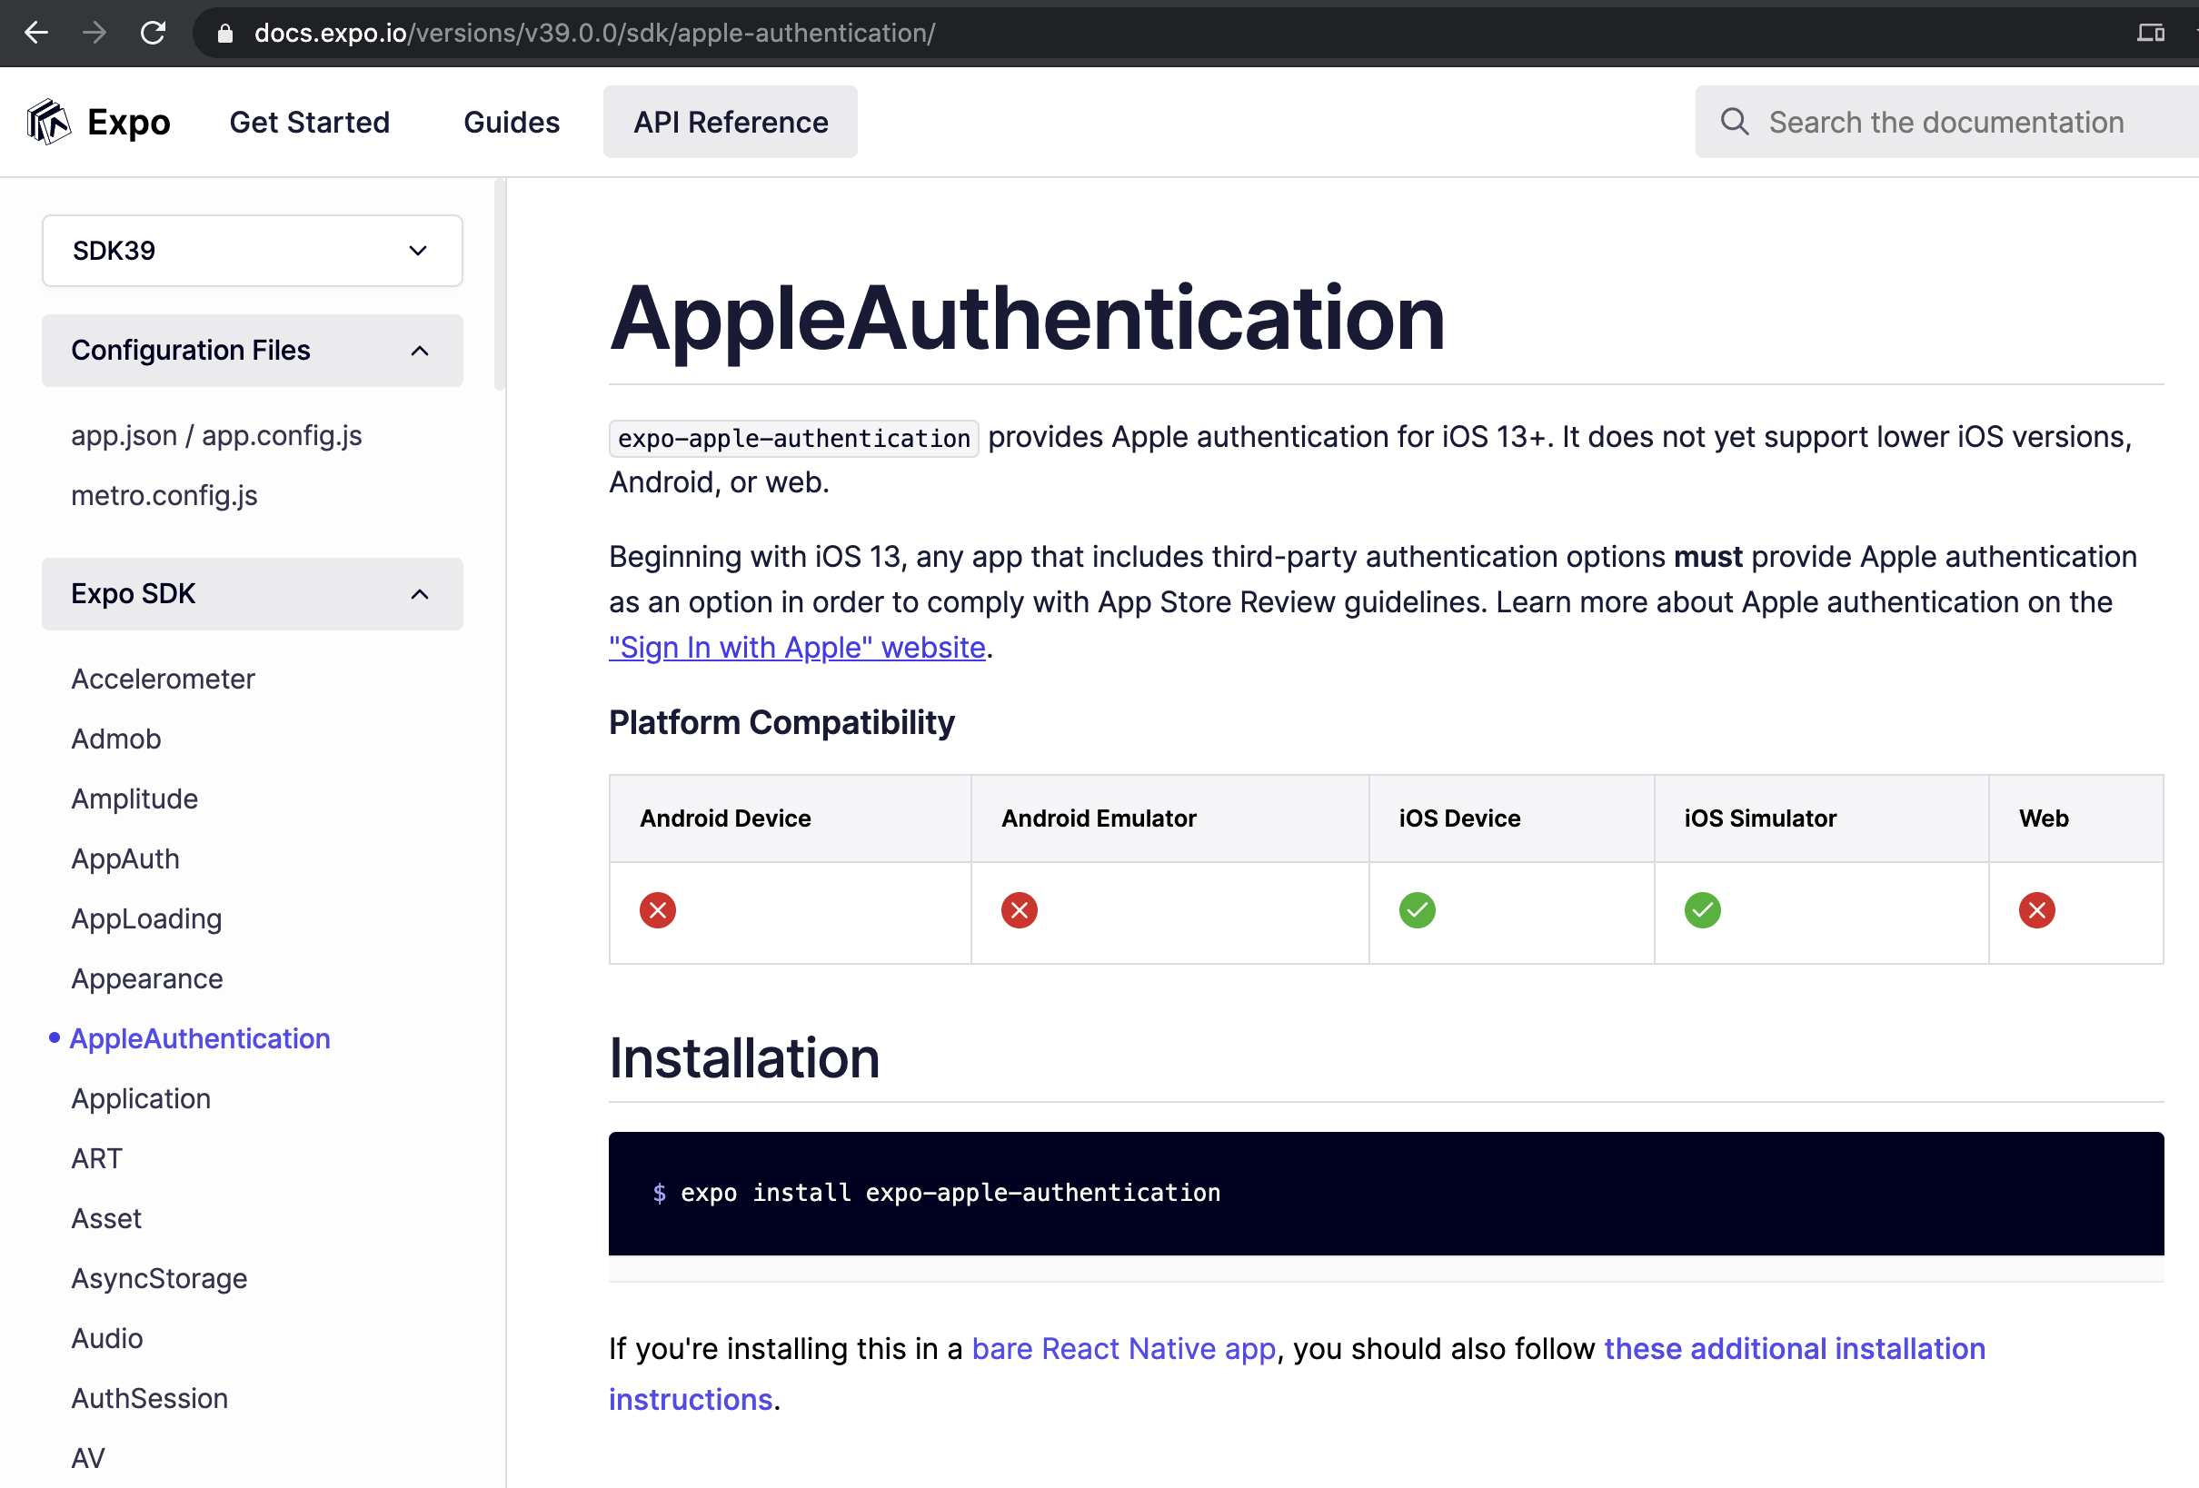The height and width of the screenshot is (1488, 2199).
Task: Go to ART in sidebar
Action: [x=96, y=1158]
